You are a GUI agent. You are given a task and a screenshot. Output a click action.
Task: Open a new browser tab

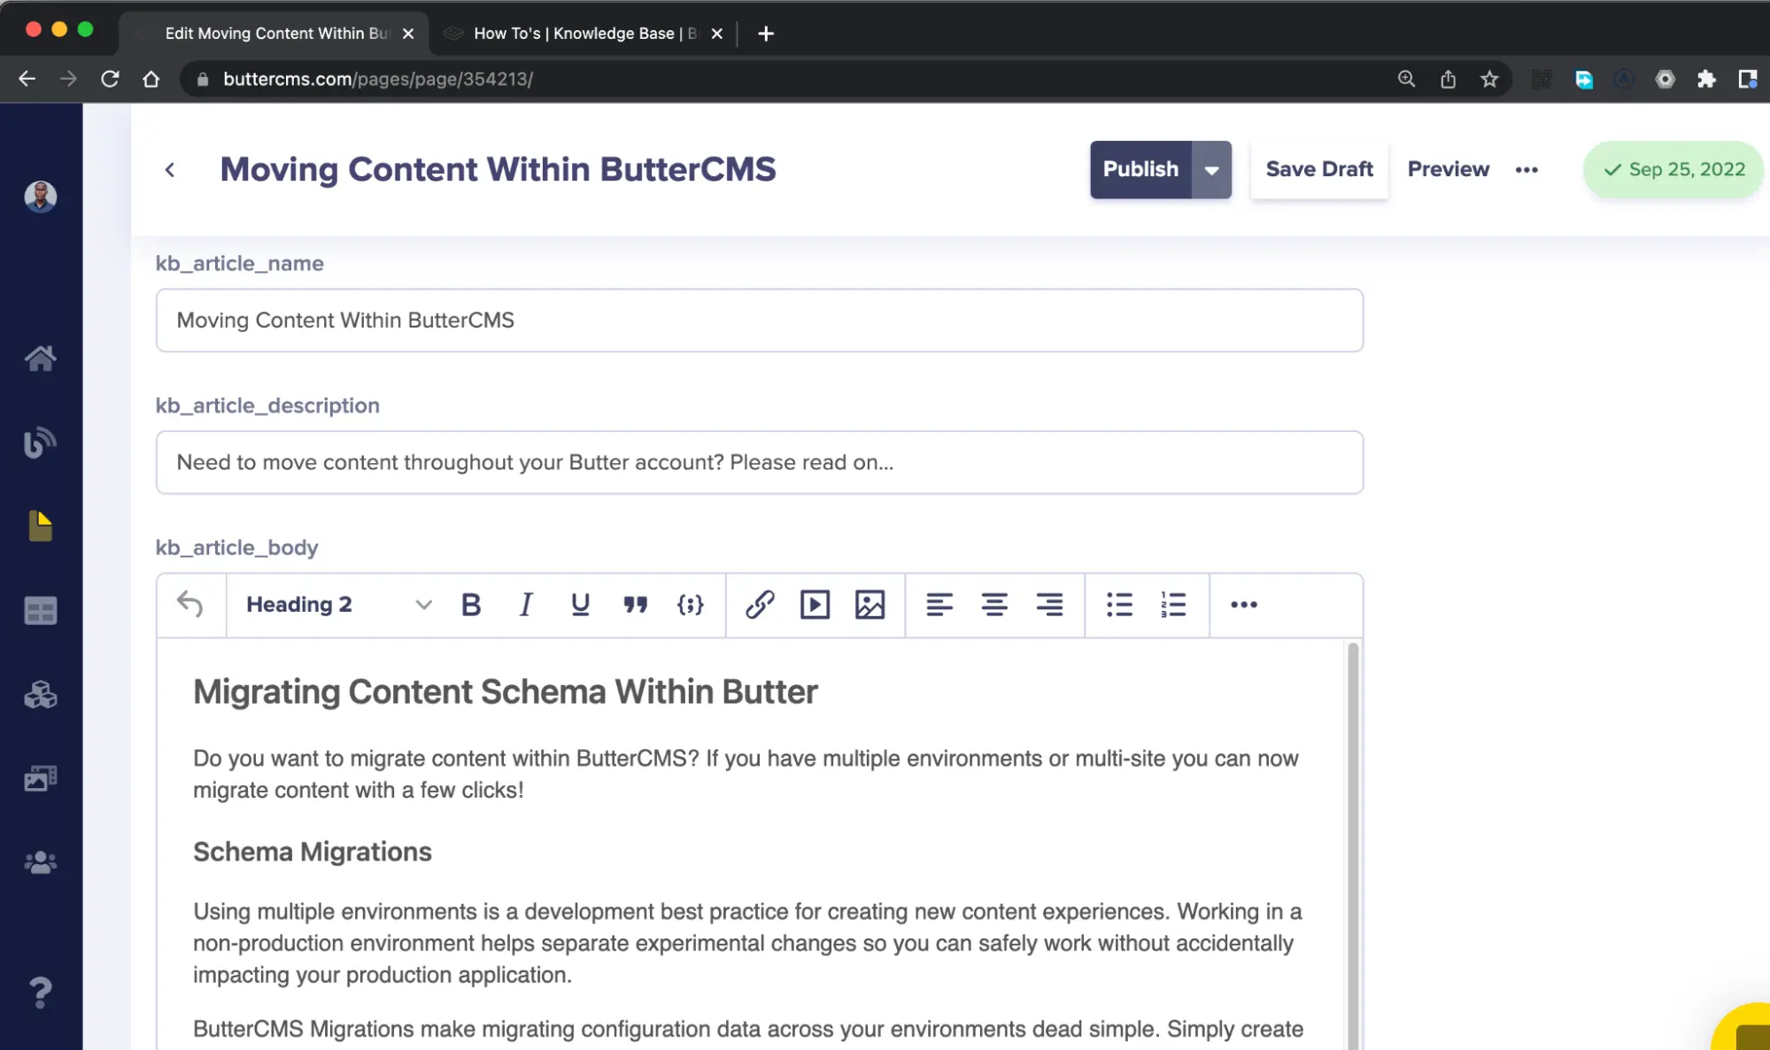(x=766, y=34)
